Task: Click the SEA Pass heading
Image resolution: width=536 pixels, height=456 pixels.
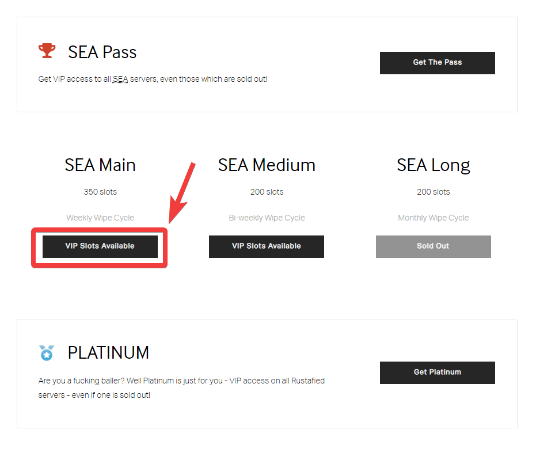Action: pyautogui.click(x=102, y=52)
